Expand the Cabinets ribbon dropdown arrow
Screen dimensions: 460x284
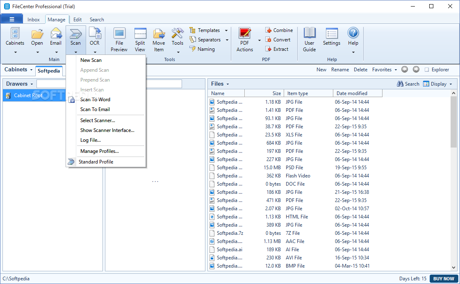(x=16, y=52)
